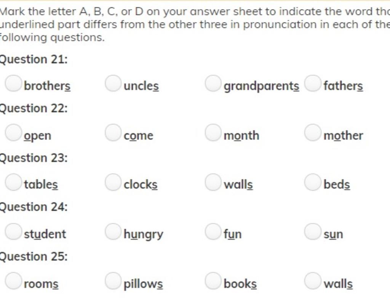Screen dimensions: 390x298
Task: Choose the 'hungry' answer option
Action: (x=113, y=232)
